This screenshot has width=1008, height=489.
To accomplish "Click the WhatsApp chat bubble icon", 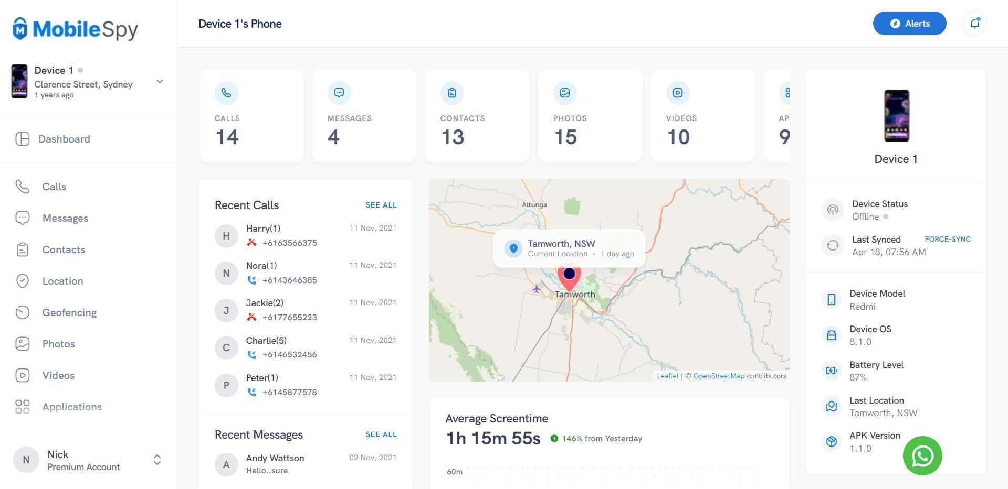I will [923, 456].
